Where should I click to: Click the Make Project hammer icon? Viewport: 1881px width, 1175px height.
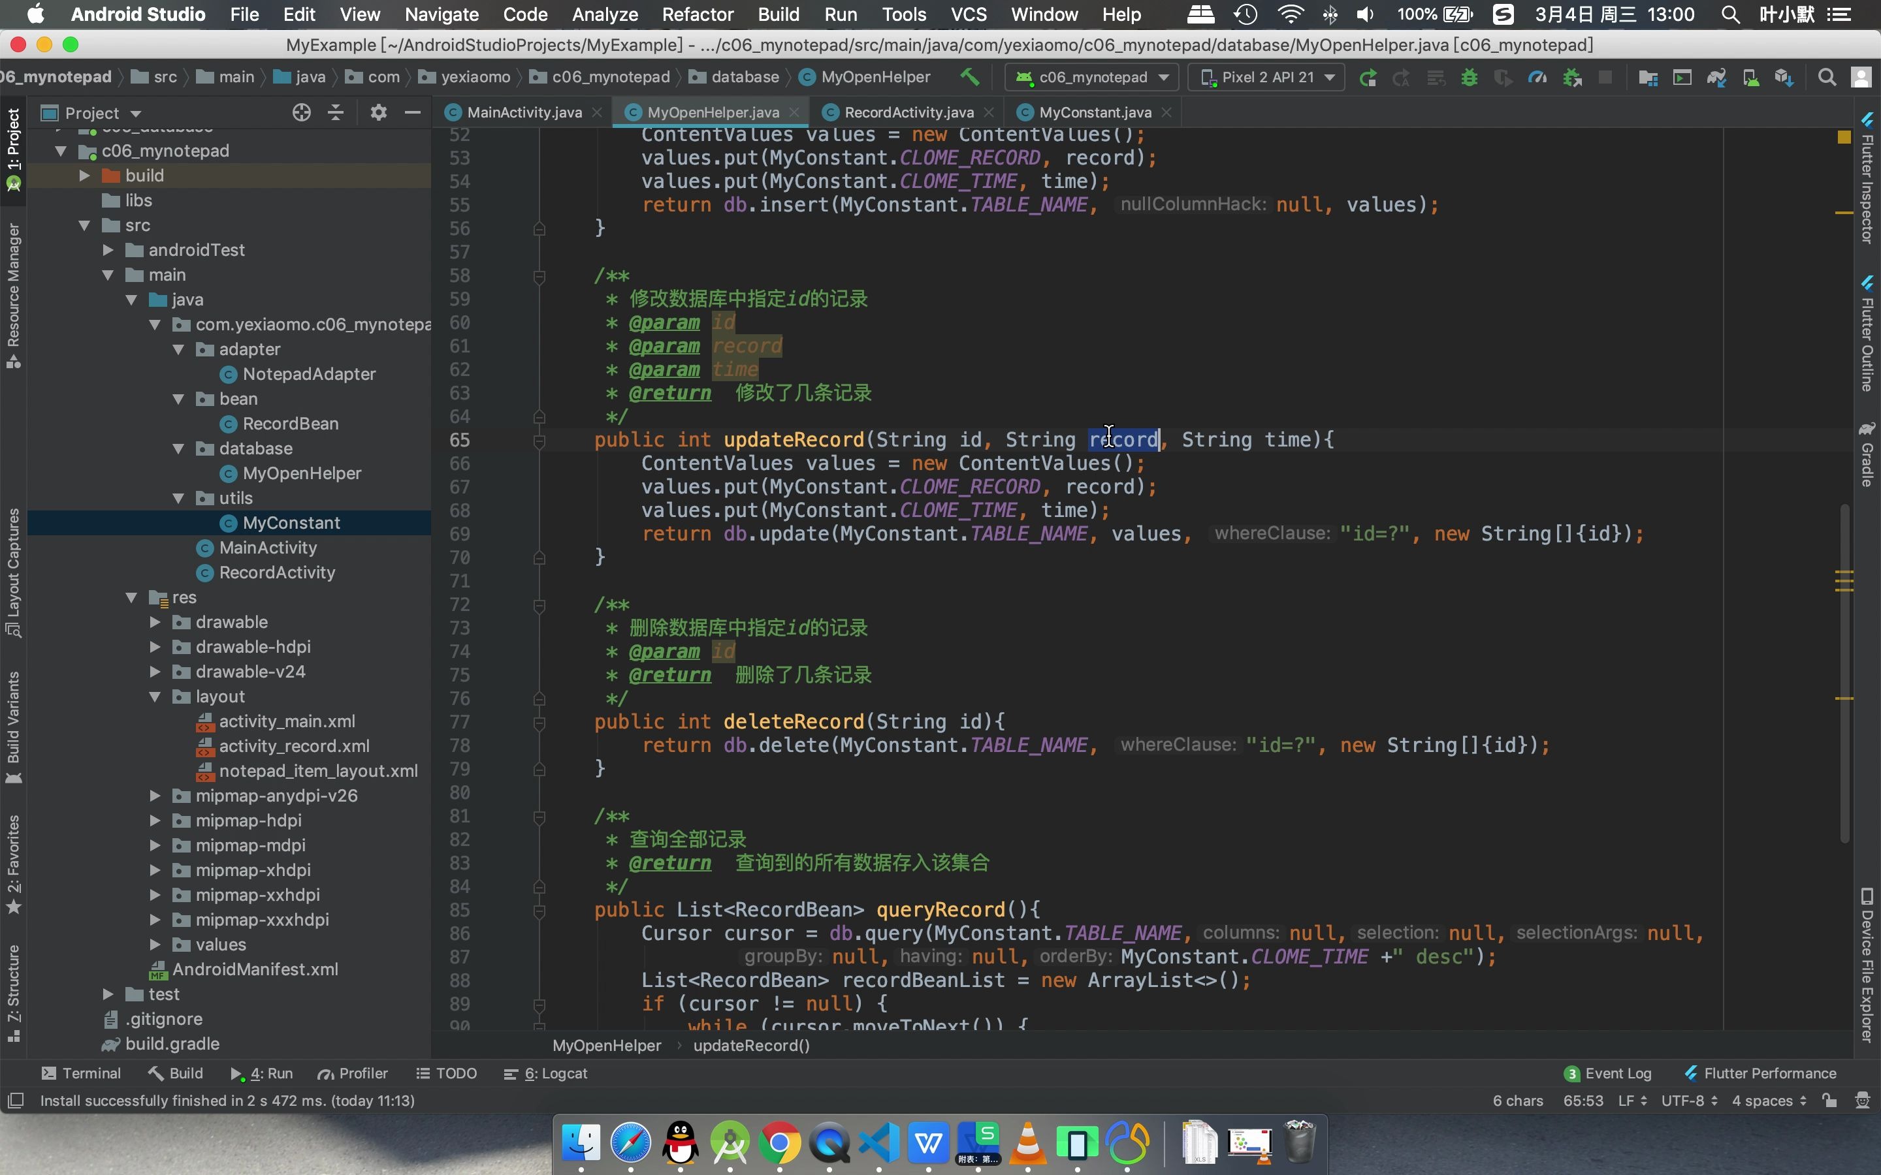[x=970, y=77]
